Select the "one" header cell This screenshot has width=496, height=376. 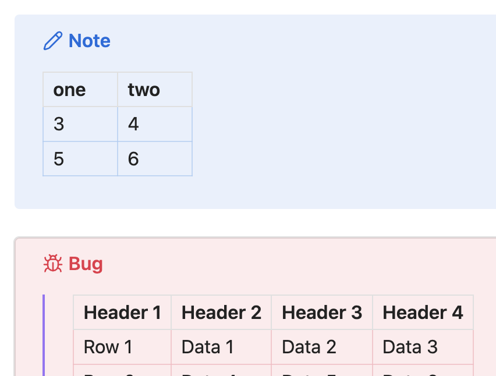coord(80,90)
